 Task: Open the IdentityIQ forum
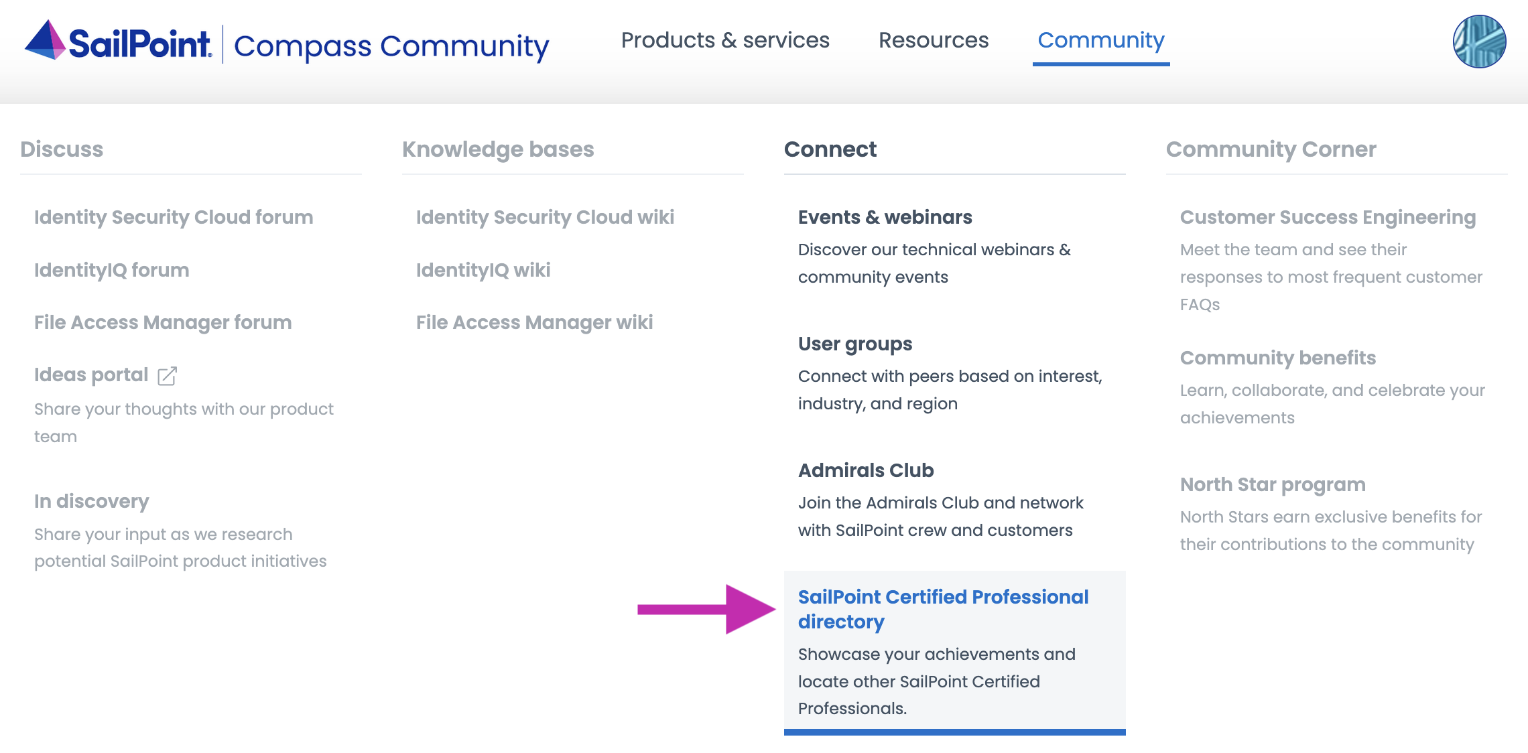pyautogui.click(x=111, y=270)
